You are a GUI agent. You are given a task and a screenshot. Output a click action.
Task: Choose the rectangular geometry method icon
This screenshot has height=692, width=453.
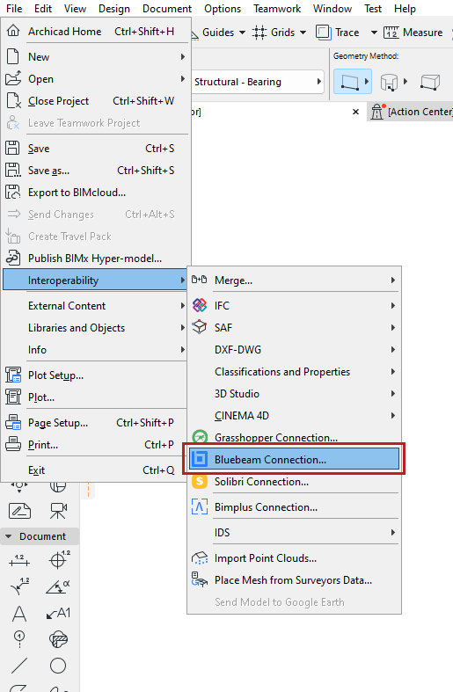[x=349, y=82]
